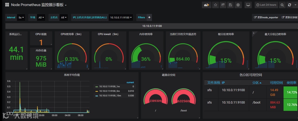This screenshot has width=298, height=121.
Task: Save dashboard with the floppy disk icon
Action: 230,5
